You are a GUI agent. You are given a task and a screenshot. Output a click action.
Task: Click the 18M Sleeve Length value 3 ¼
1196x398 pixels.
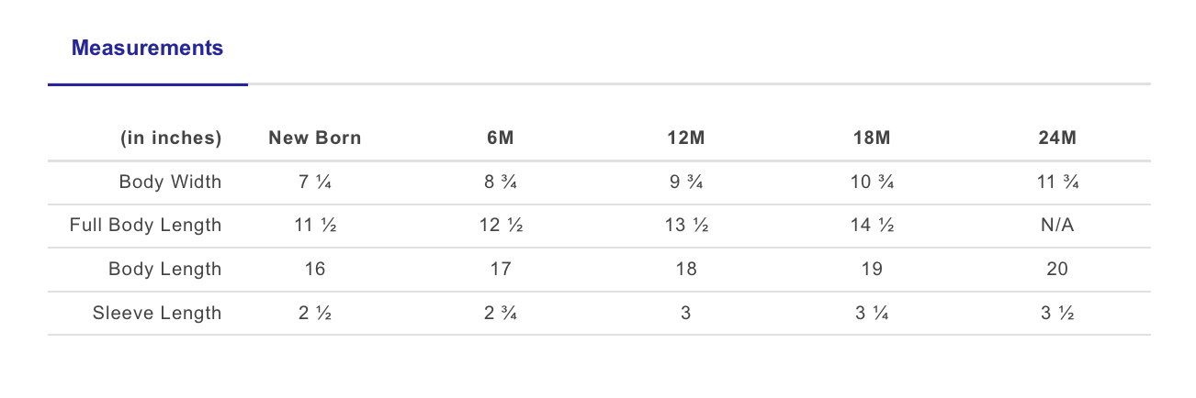tap(872, 313)
